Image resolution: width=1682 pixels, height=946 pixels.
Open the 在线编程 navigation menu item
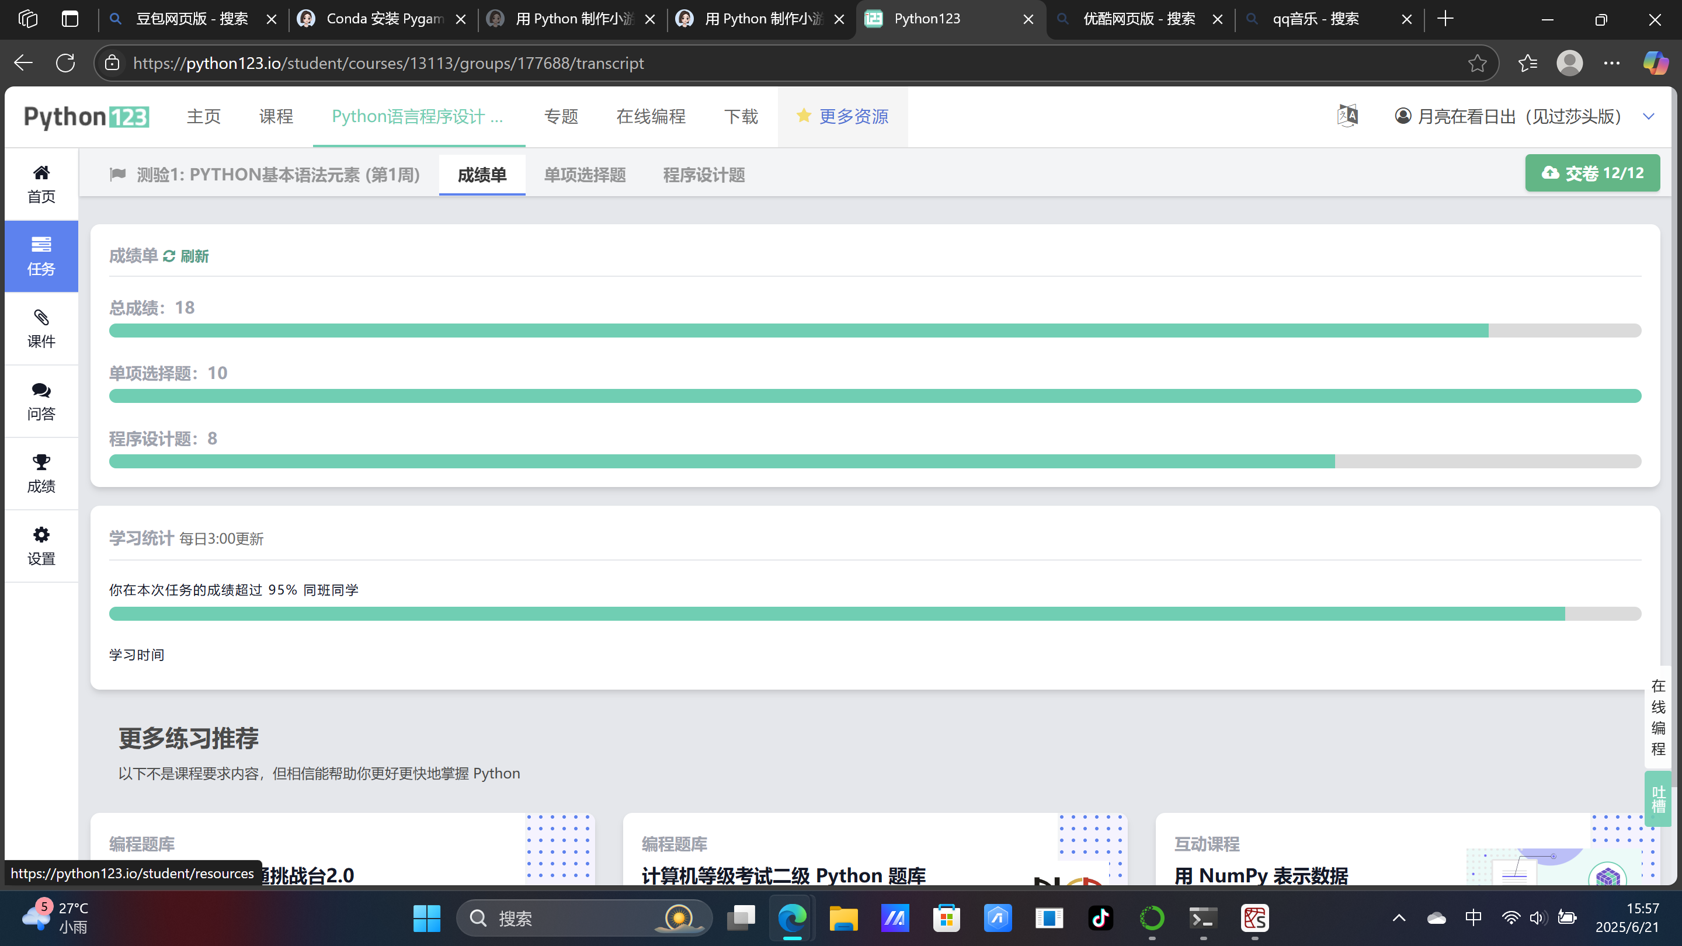pyautogui.click(x=651, y=116)
